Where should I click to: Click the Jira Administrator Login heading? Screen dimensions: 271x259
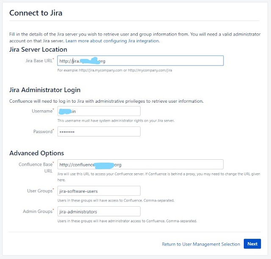tap(45, 90)
